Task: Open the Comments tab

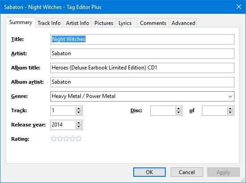Action: click(153, 23)
